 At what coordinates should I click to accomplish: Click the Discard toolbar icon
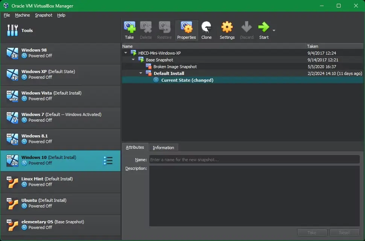pyautogui.click(x=246, y=27)
